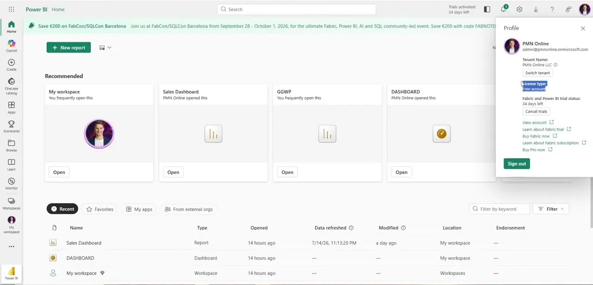The height and width of the screenshot is (285, 593).
Task: Show more options ellipsis in sidebar
Action: [11, 247]
